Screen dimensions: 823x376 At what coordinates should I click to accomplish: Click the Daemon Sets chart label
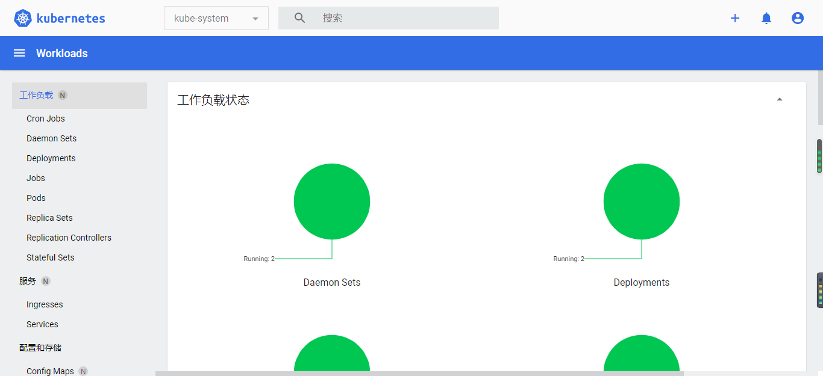[332, 282]
